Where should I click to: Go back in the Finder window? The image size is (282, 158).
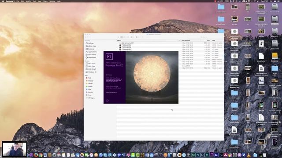pyautogui.click(x=86, y=37)
